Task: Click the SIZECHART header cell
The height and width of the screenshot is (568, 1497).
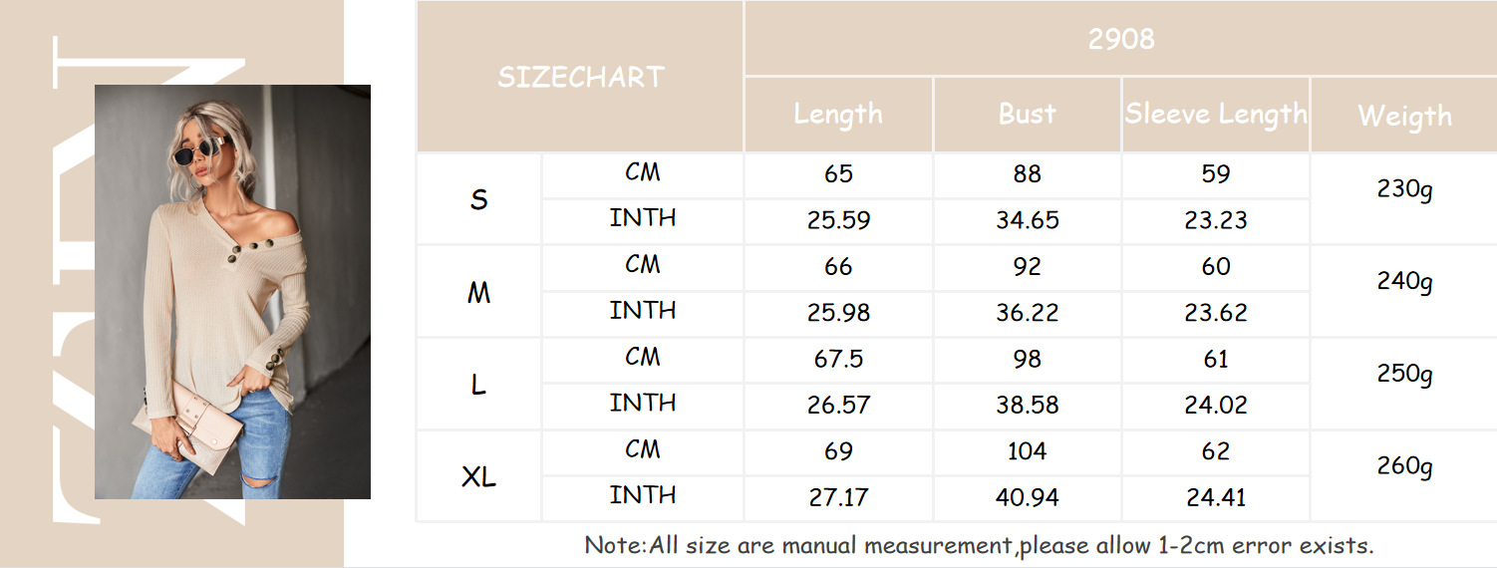Action: (580, 77)
